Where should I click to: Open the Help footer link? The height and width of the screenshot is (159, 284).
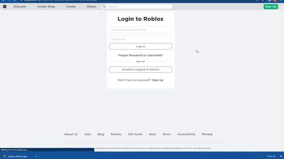(152, 134)
